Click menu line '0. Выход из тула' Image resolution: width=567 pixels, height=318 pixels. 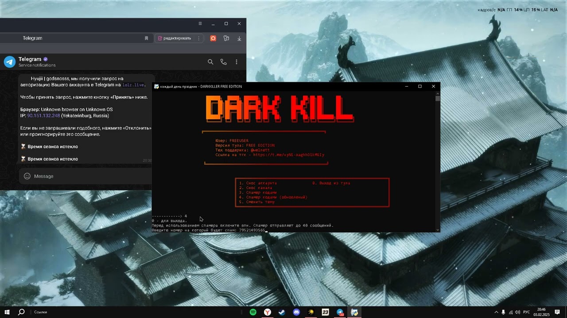(x=331, y=183)
